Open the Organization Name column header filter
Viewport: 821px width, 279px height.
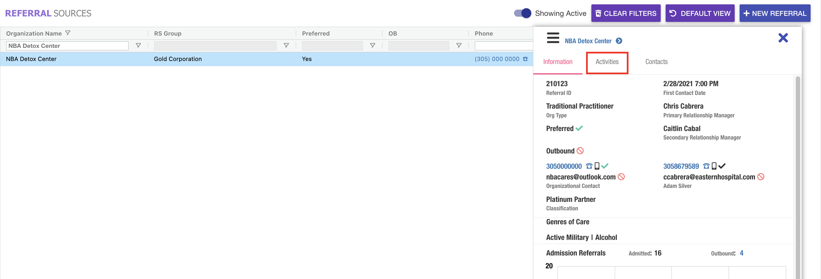coord(68,33)
